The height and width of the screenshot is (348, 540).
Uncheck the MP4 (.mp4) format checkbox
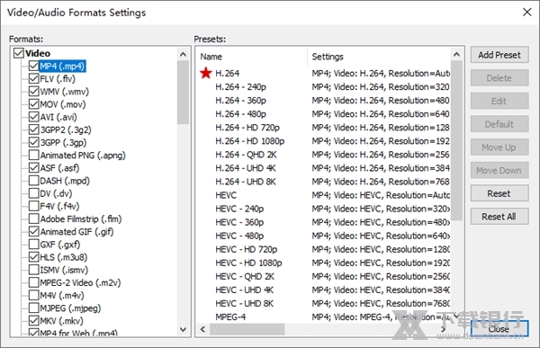pyautogui.click(x=34, y=66)
